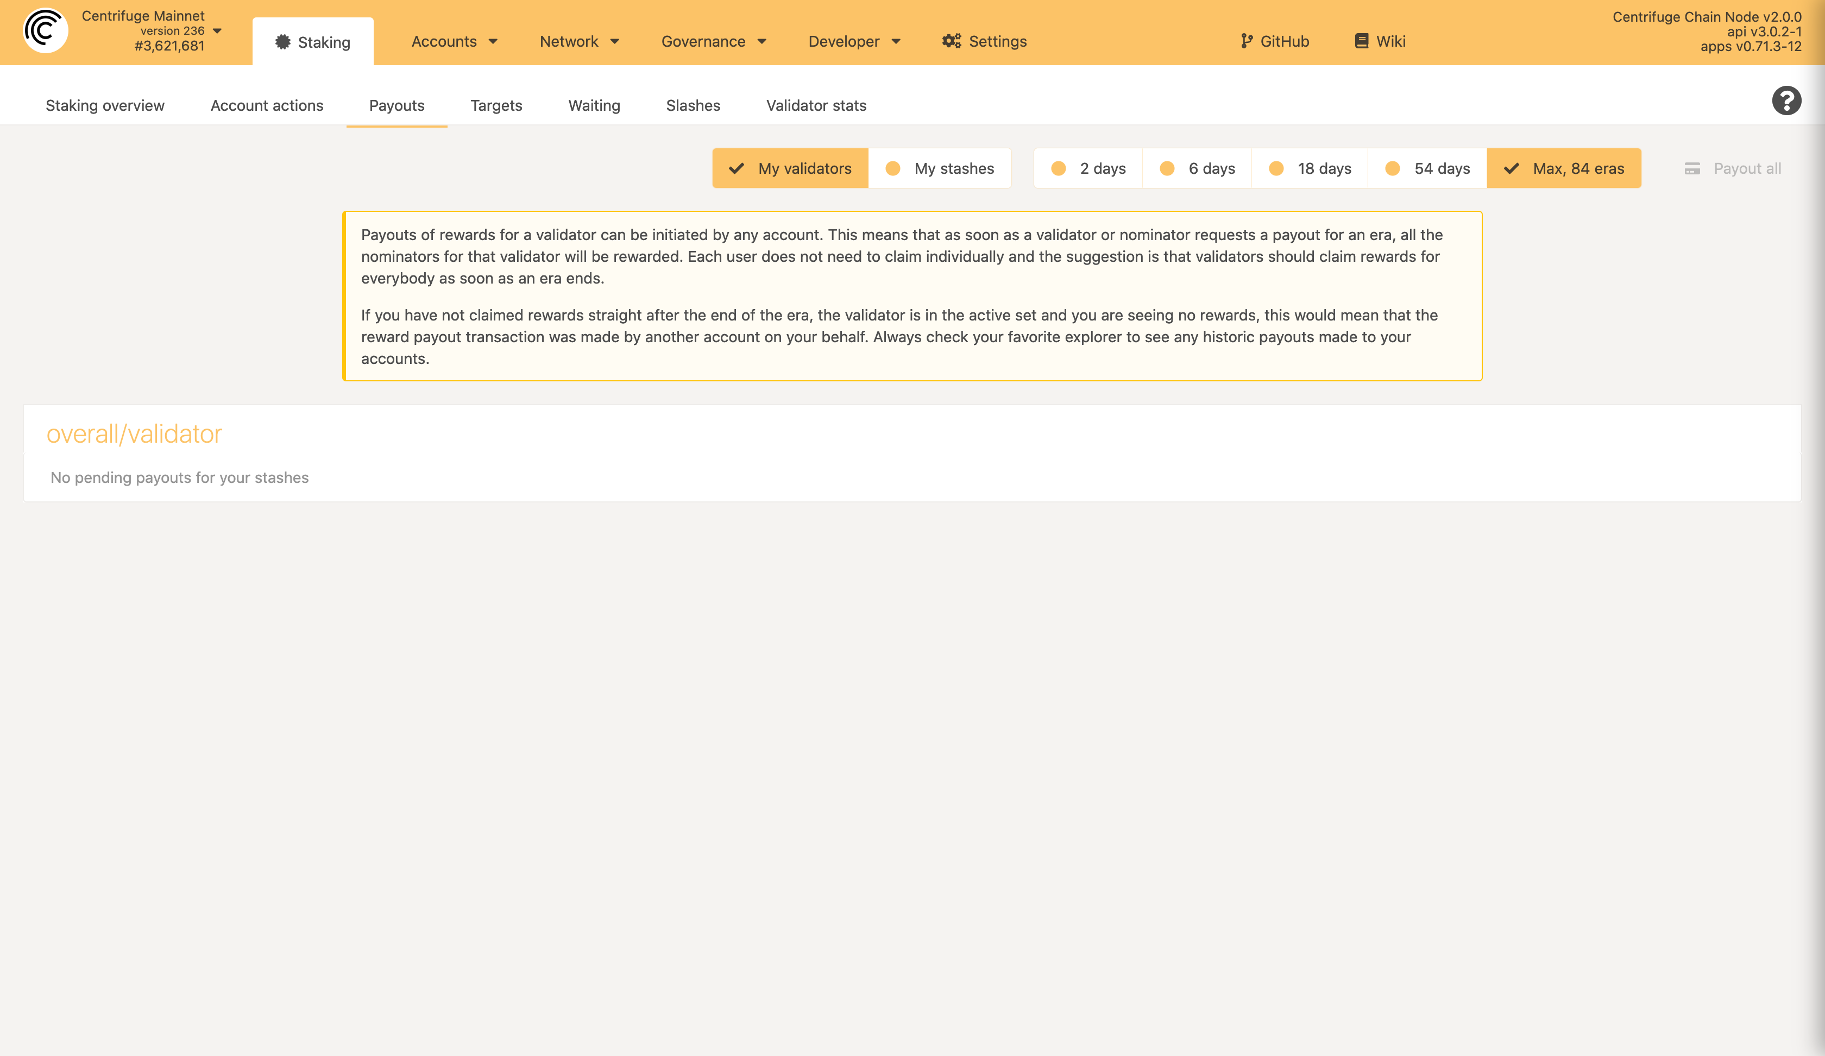Screen dimensions: 1825x1056
Task: Click the Settings cogs icon
Action: pos(951,41)
